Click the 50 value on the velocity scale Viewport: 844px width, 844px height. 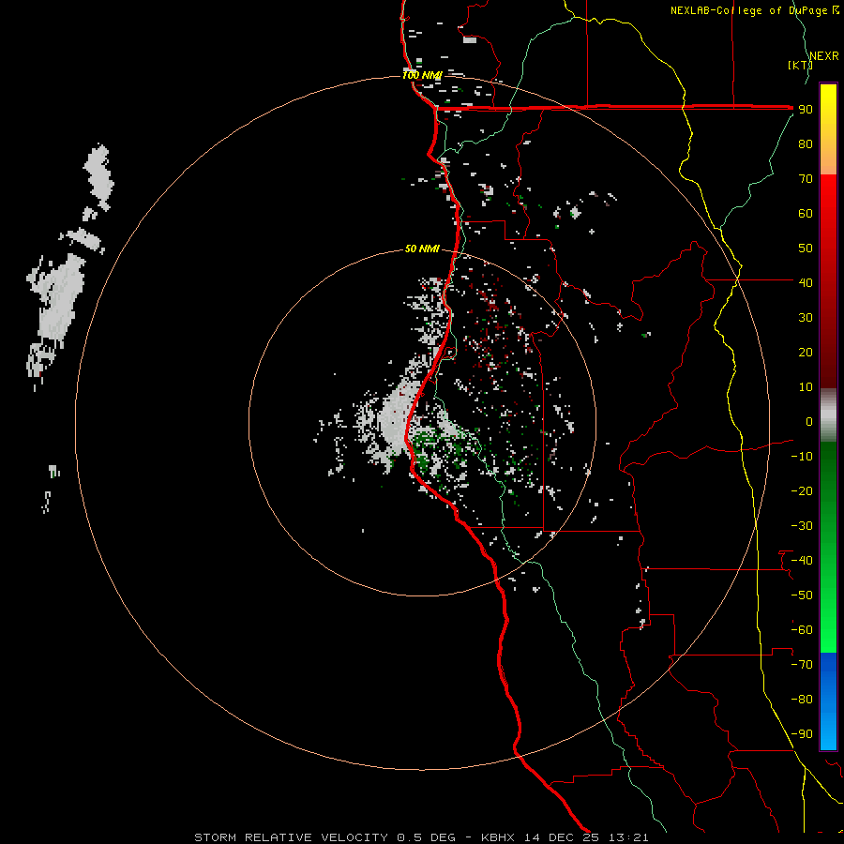806,249
